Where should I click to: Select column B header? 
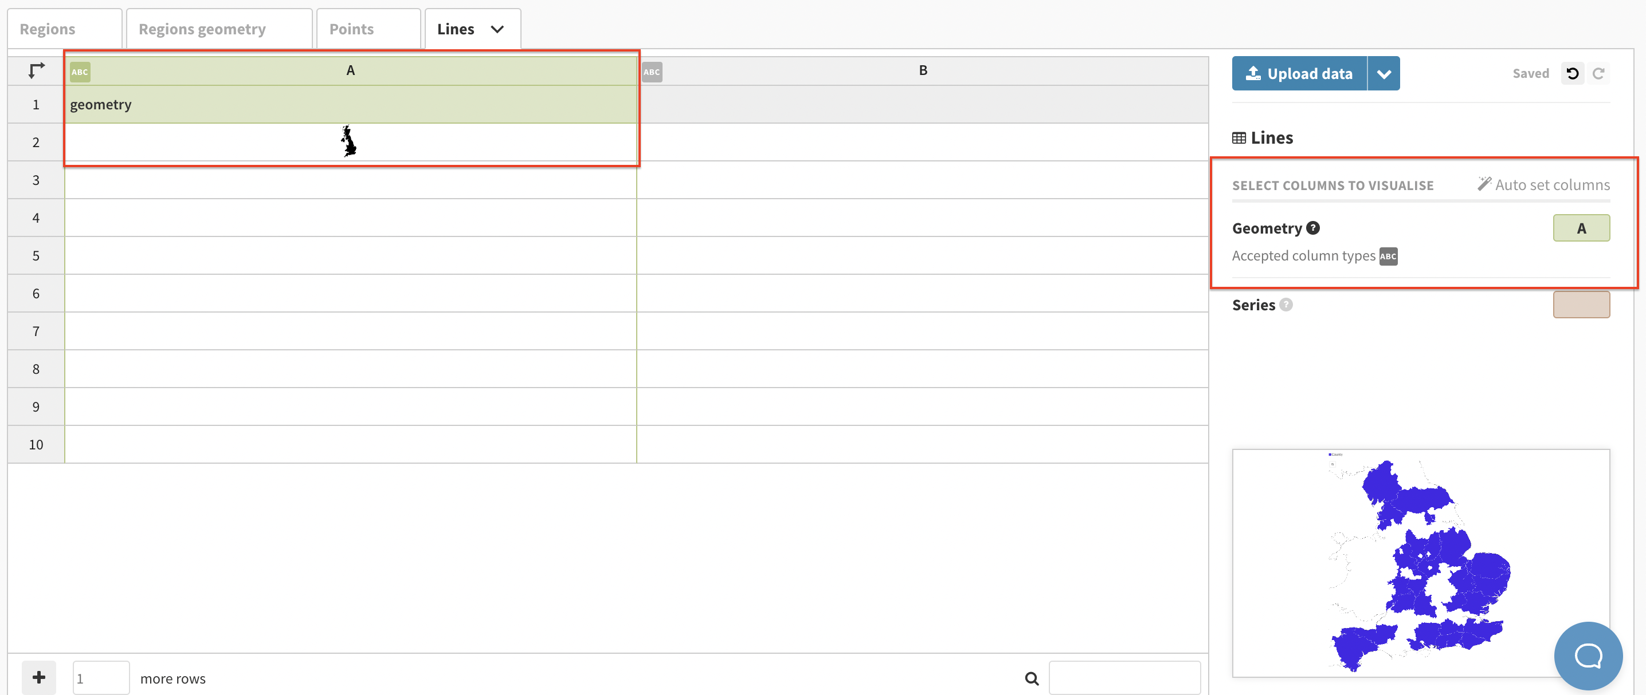(923, 71)
